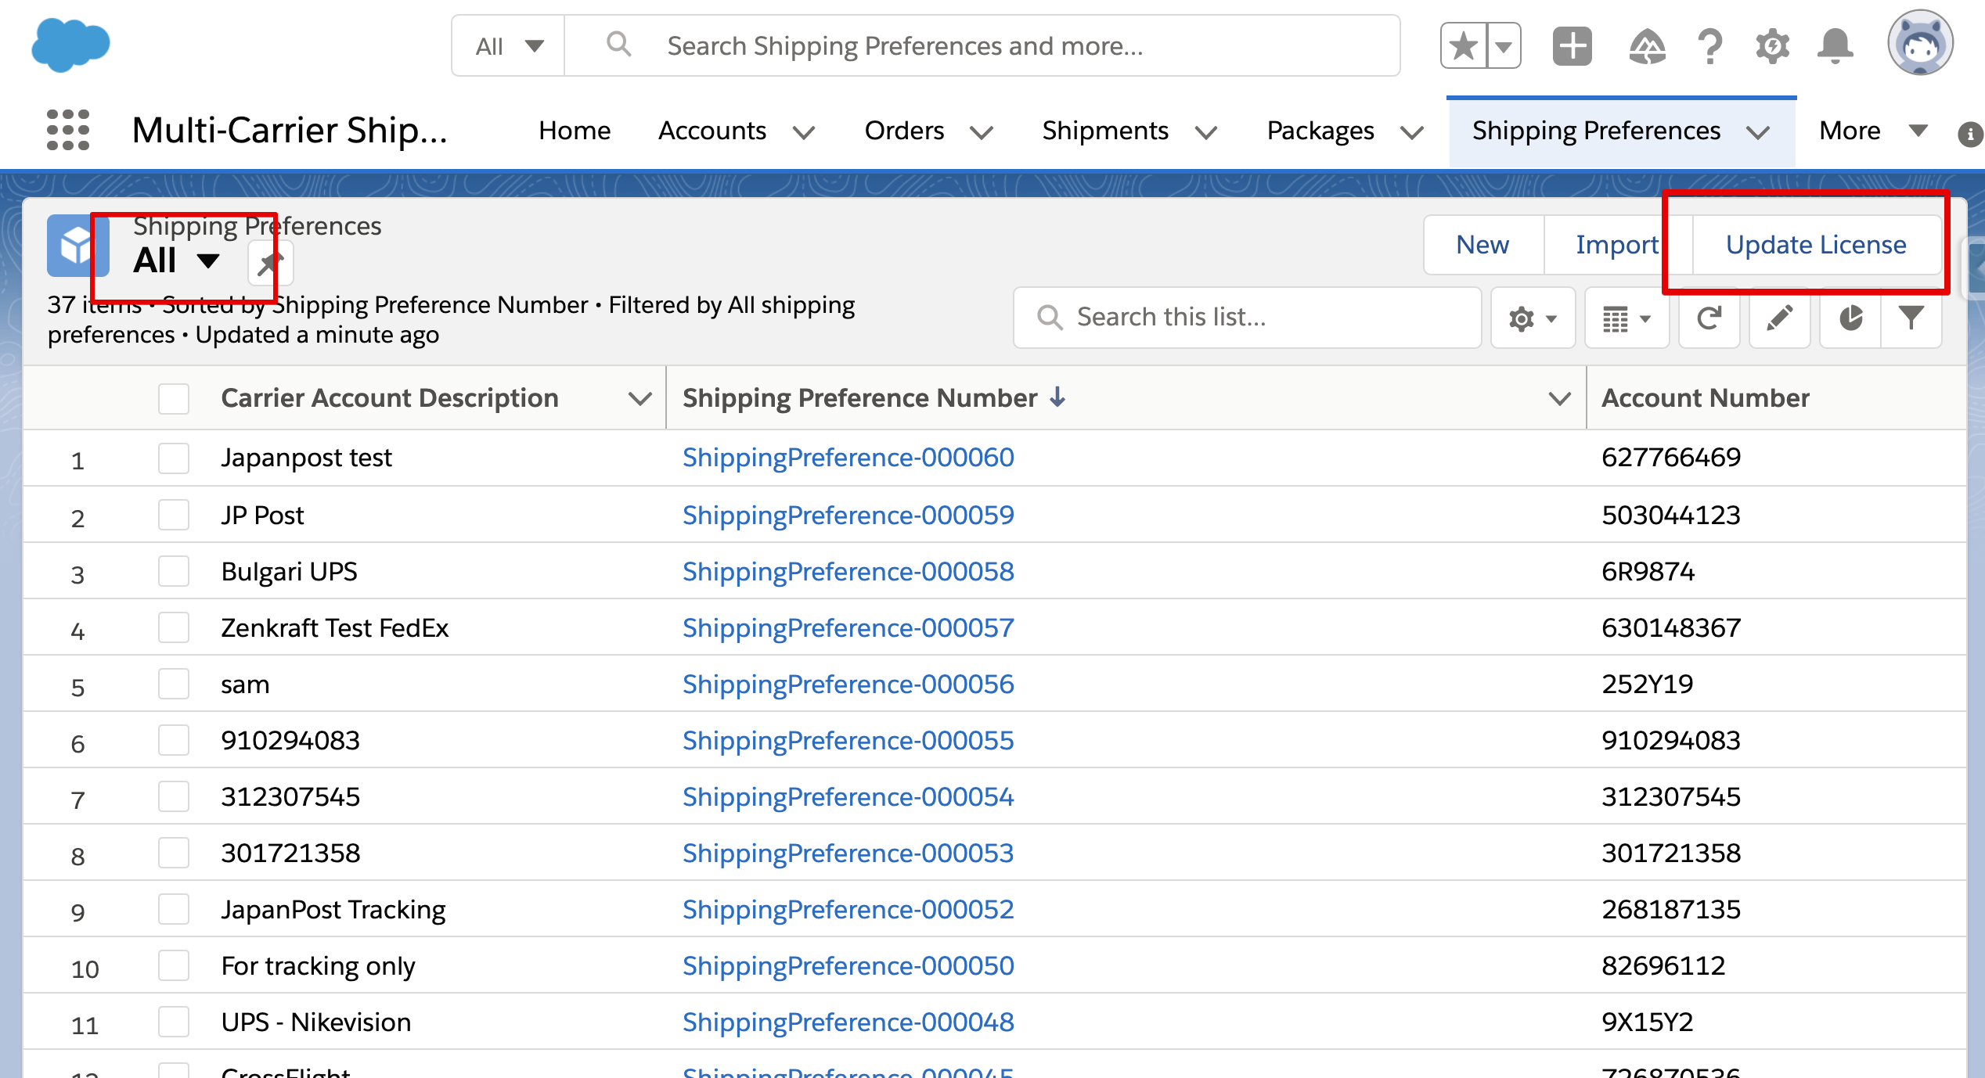Toggle the select-all rows checkbox
This screenshot has height=1078, width=1985.
point(173,398)
